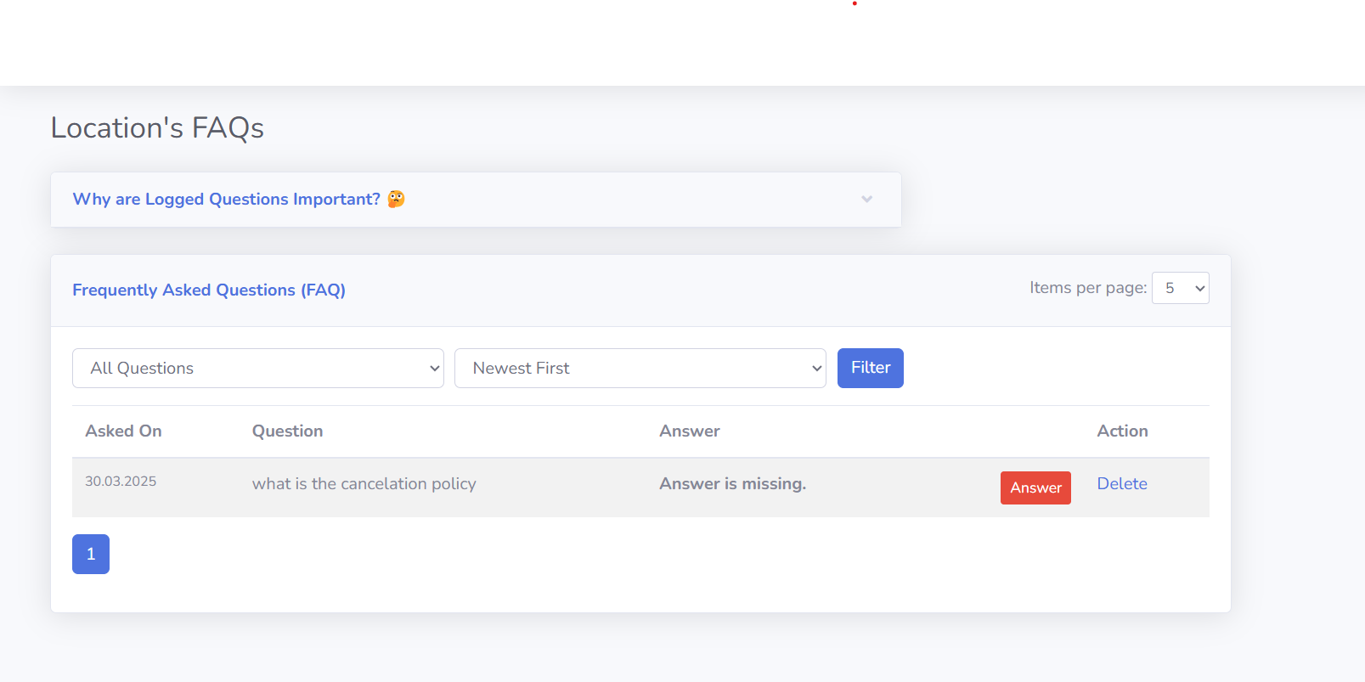Image resolution: width=1365 pixels, height=682 pixels.
Task: Click the Answer column header
Action: pyautogui.click(x=690, y=431)
